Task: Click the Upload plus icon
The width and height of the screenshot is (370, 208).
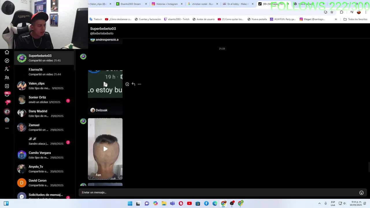Action: pyautogui.click(x=7, y=86)
